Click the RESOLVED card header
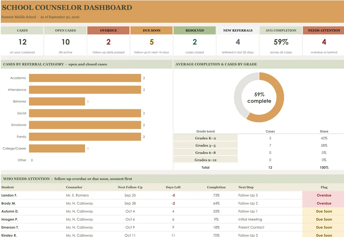 [195, 31]
